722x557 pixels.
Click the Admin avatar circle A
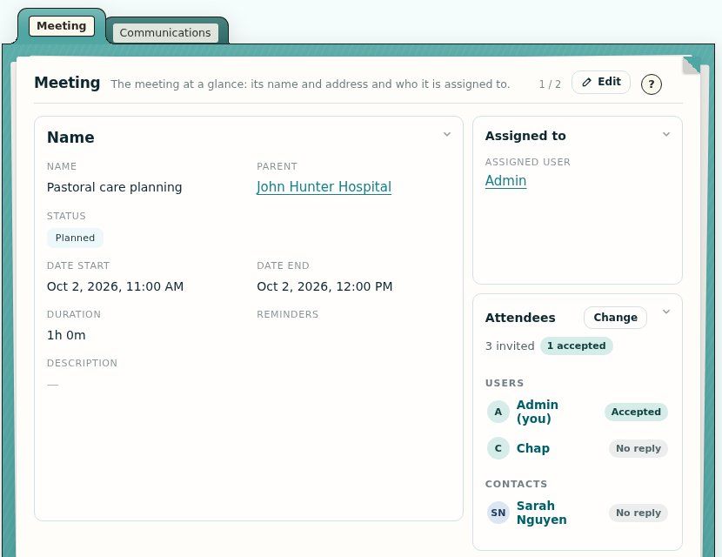(x=498, y=412)
